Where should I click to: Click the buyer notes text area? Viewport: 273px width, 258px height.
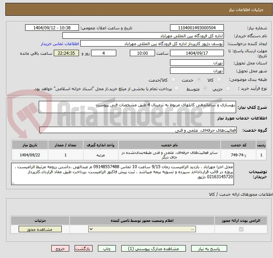pos(122,174)
